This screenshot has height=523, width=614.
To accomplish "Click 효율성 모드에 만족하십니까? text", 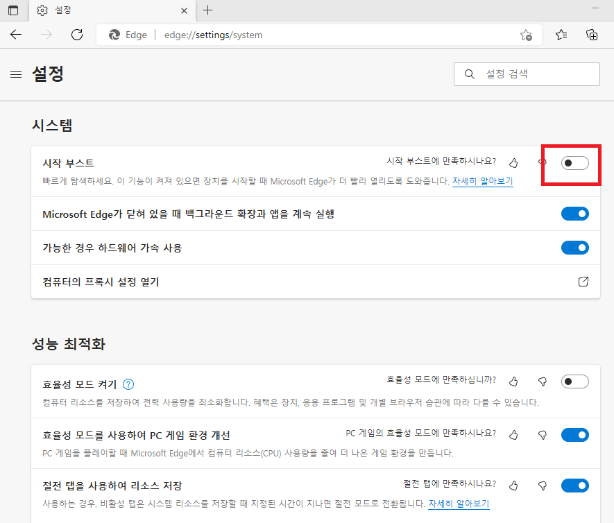I will [441, 379].
